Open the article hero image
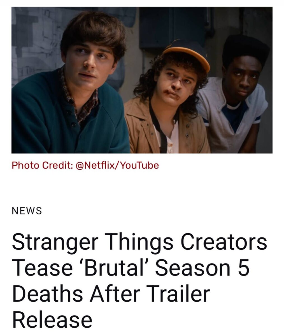 tap(142, 80)
